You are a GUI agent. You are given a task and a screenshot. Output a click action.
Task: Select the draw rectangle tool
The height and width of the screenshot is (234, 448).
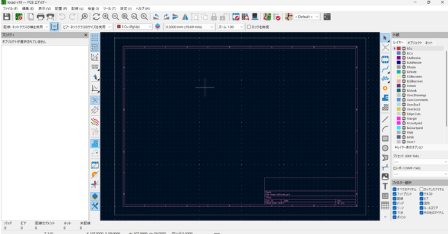(x=385, y=138)
